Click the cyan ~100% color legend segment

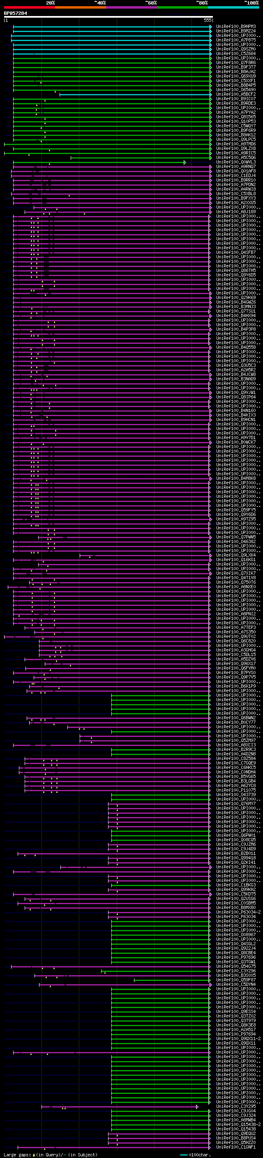click(x=233, y=7)
